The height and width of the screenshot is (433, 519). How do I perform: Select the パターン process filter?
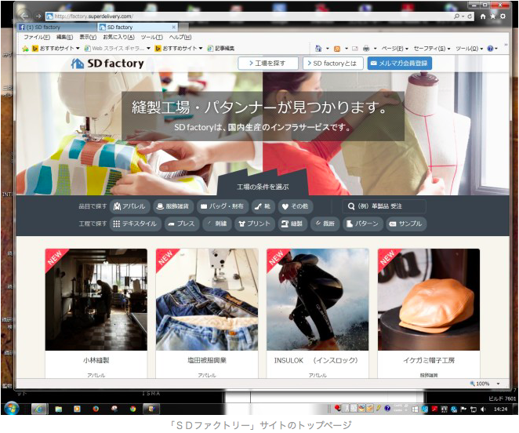pos(361,224)
